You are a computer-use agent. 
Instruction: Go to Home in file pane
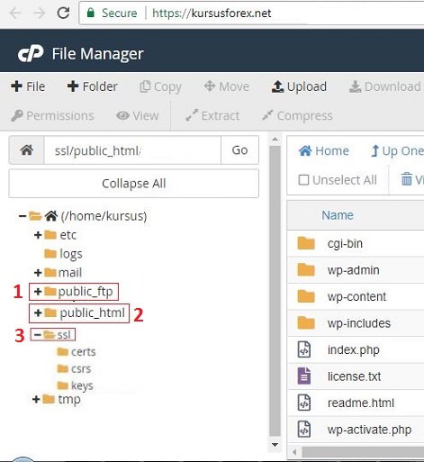pos(324,150)
